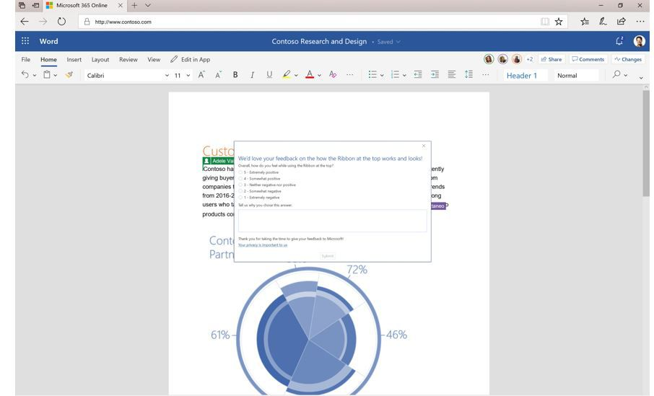The width and height of the screenshot is (654, 396).
Task: Click the Undo arrow icon
Action: [25, 75]
